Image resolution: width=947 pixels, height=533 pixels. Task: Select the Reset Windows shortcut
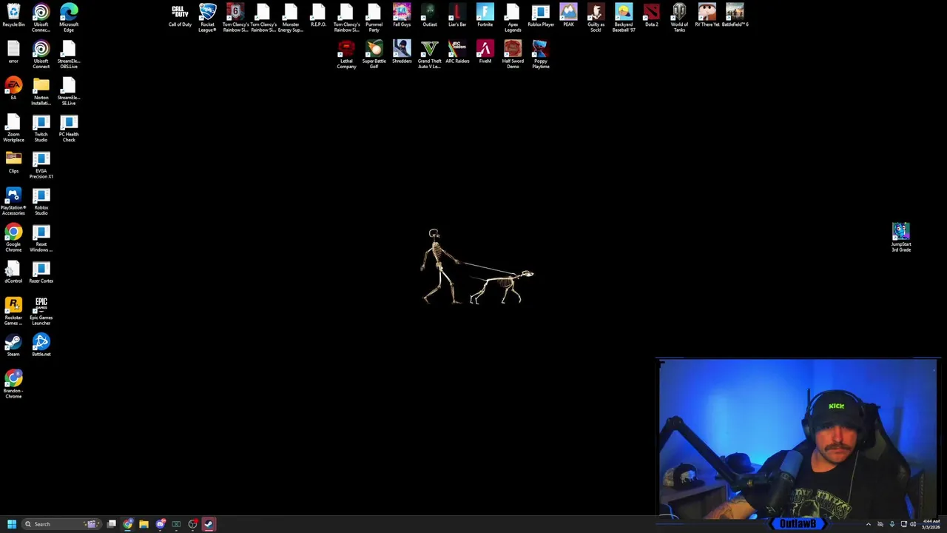[41, 238]
